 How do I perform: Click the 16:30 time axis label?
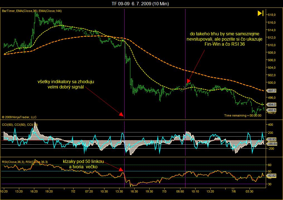pyautogui.click(x=134, y=191)
